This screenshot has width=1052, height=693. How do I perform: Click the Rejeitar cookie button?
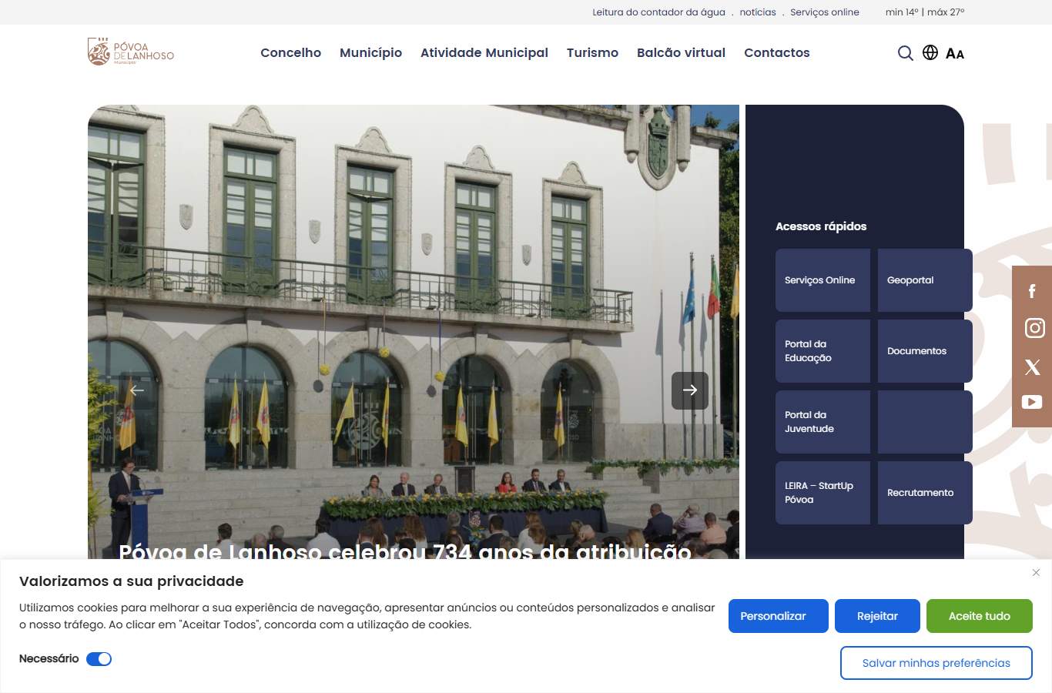878,616
